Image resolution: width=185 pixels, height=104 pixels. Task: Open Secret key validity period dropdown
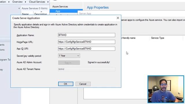(x=69, y=56)
